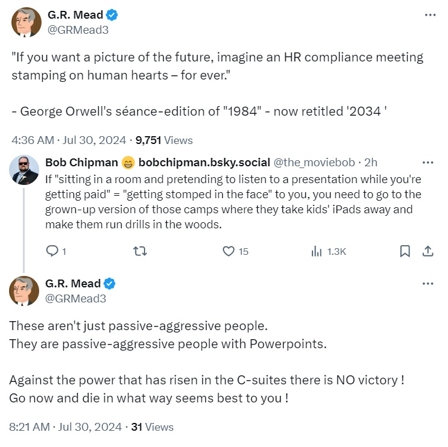Open more options on the top G.R. Mead tweet
Image resolution: width=448 pixels, height=447 pixels.
point(429,16)
